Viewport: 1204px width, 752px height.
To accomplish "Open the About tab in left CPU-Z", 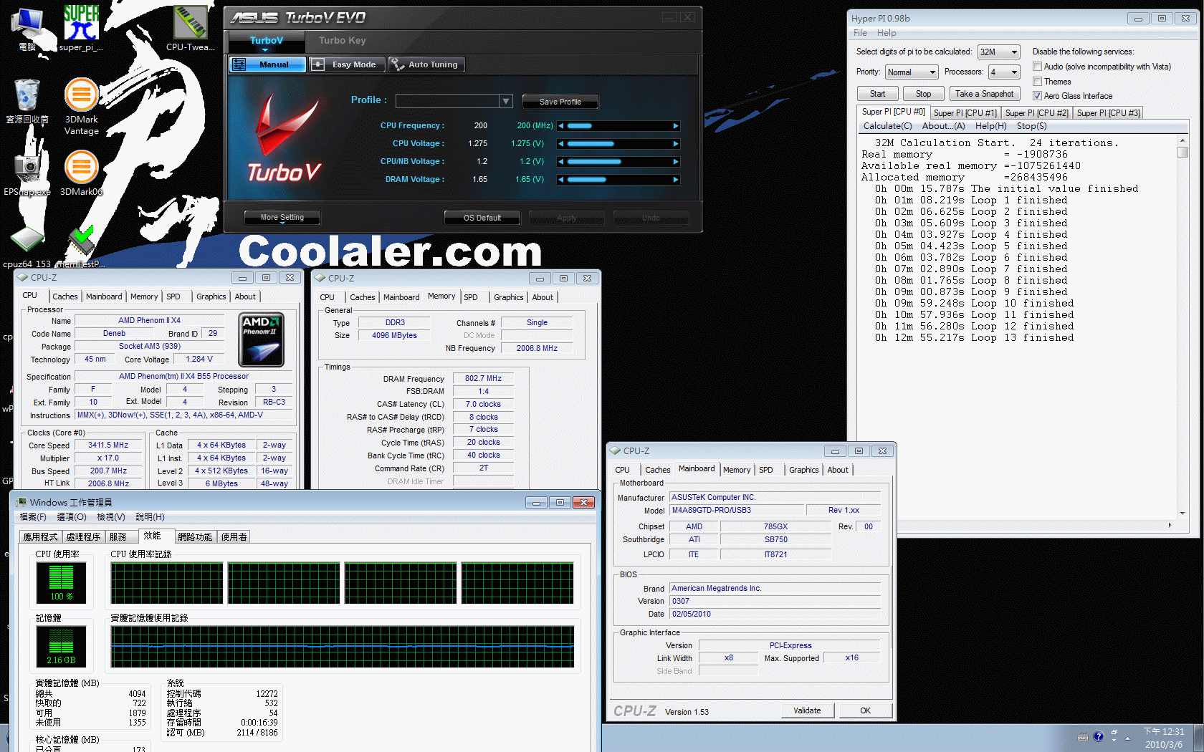I will click(245, 297).
